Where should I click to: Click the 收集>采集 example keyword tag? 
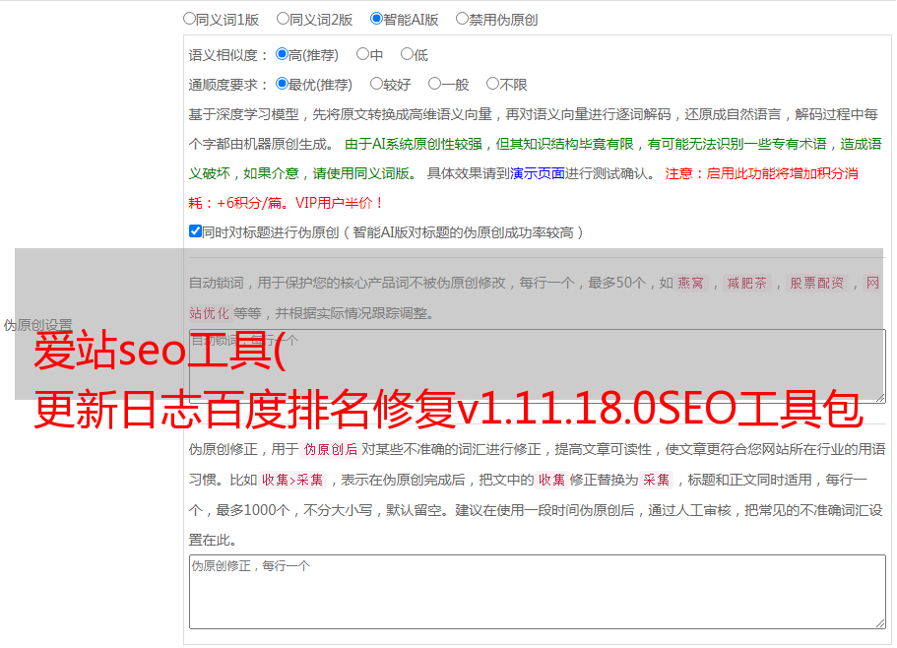pyautogui.click(x=292, y=481)
